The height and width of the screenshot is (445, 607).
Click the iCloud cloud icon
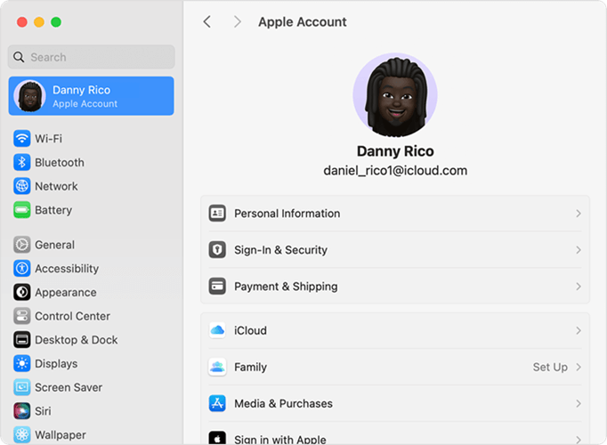[217, 330]
